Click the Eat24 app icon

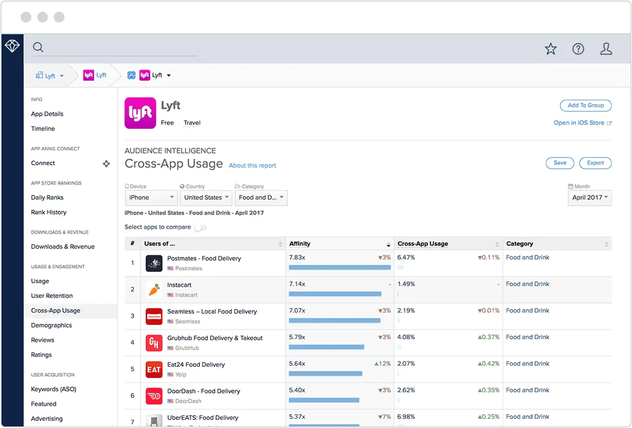coord(154,369)
